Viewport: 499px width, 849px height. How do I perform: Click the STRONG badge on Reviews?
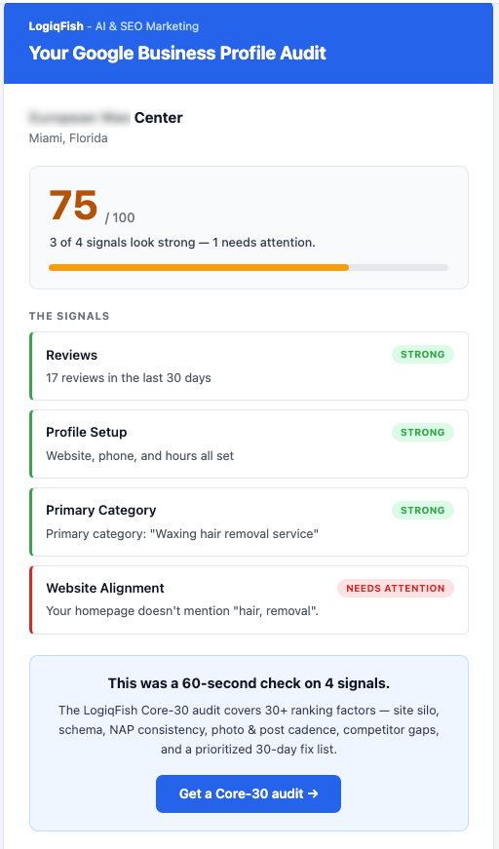click(x=423, y=354)
